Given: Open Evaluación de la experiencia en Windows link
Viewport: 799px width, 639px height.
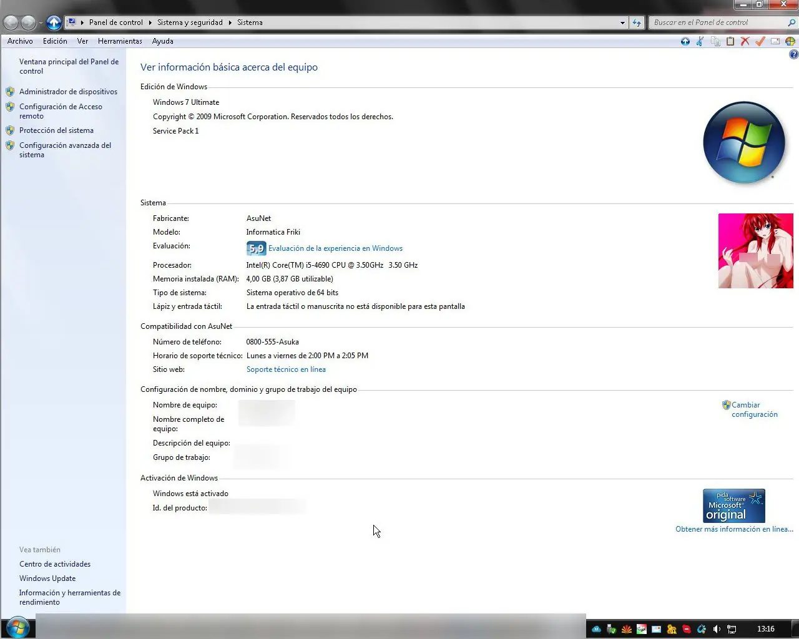Looking at the screenshot, I should pos(335,248).
